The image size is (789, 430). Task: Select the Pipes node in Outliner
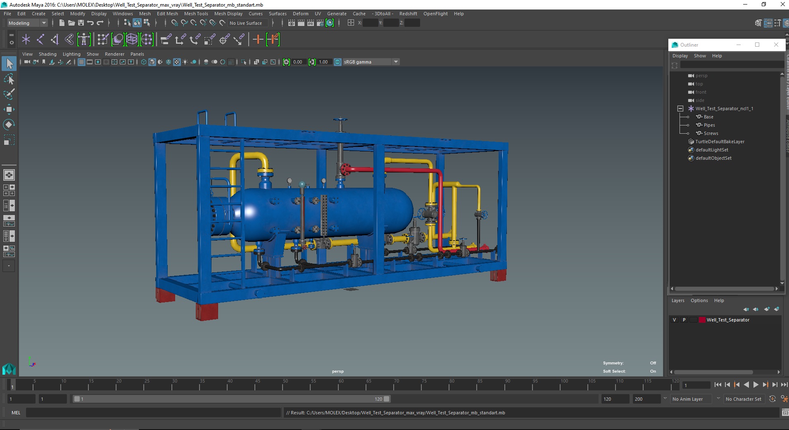pyautogui.click(x=709, y=125)
